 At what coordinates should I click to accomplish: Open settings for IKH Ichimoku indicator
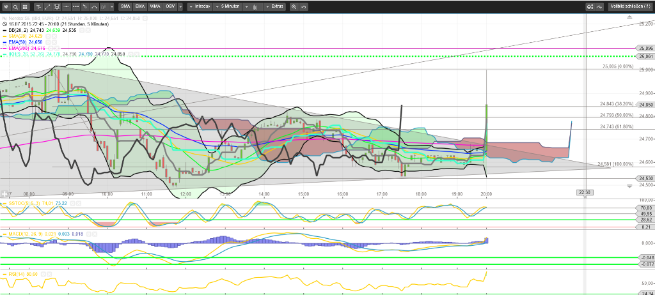[x=130, y=54]
